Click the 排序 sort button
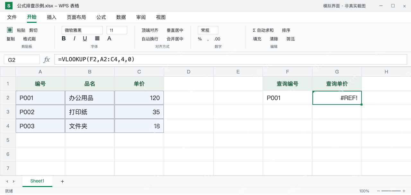 (x=286, y=30)
